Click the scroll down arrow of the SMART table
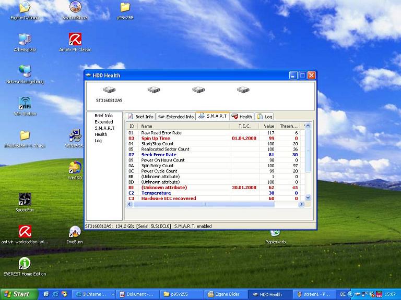401x300 pixels. click(x=308, y=198)
